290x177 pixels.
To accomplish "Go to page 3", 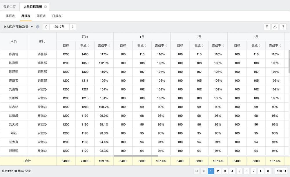I will tap(225, 171).
